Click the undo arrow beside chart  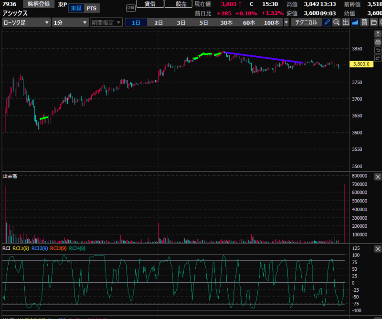[378, 50]
